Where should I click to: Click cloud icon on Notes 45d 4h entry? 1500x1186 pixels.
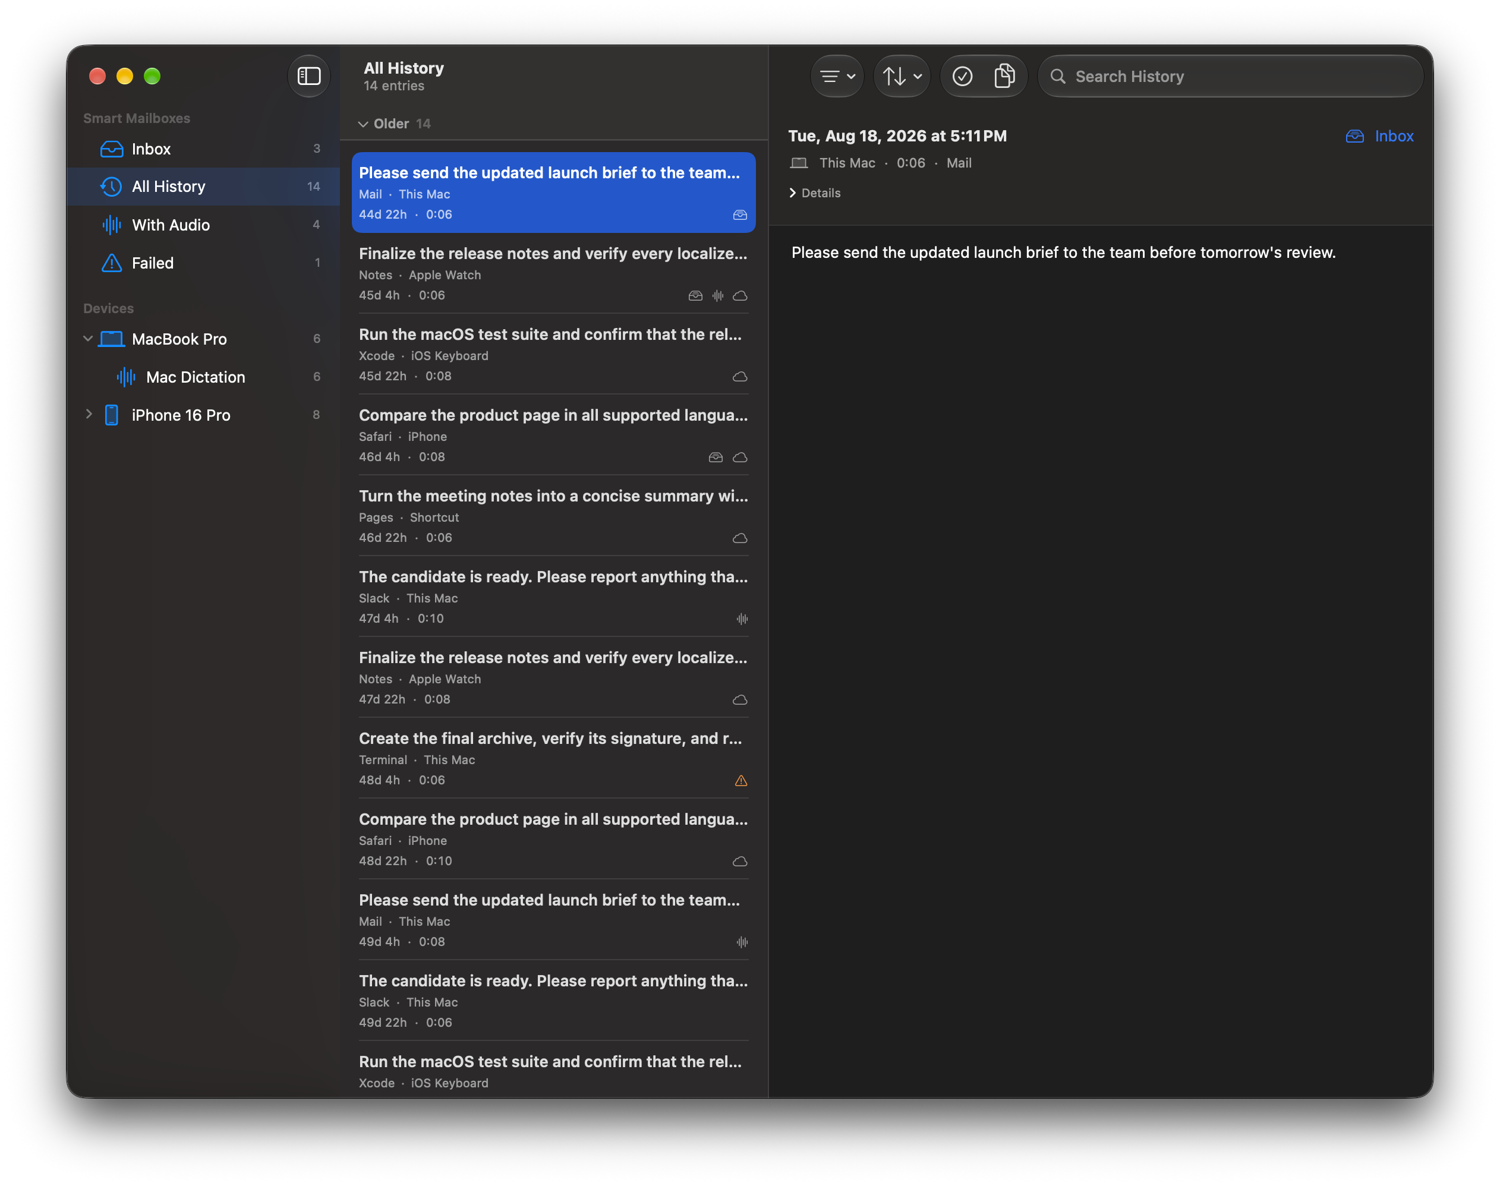coord(739,296)
